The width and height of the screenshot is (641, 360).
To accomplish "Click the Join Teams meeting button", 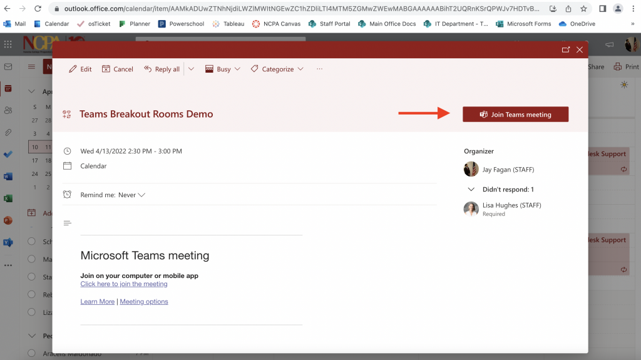I will coord(515,115).
